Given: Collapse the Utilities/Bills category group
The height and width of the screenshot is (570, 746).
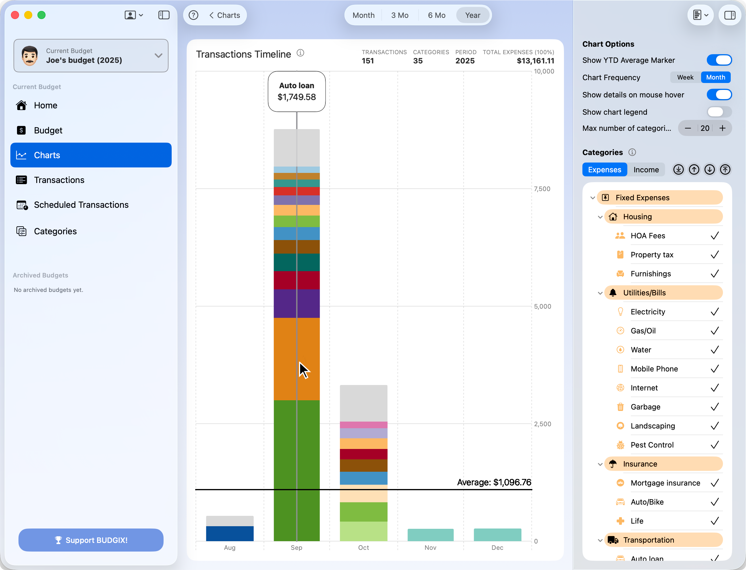Looking at the screenshot, I should coord(600,293).
